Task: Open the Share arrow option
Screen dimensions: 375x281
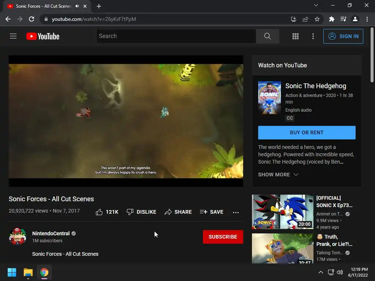Action: 168,212
